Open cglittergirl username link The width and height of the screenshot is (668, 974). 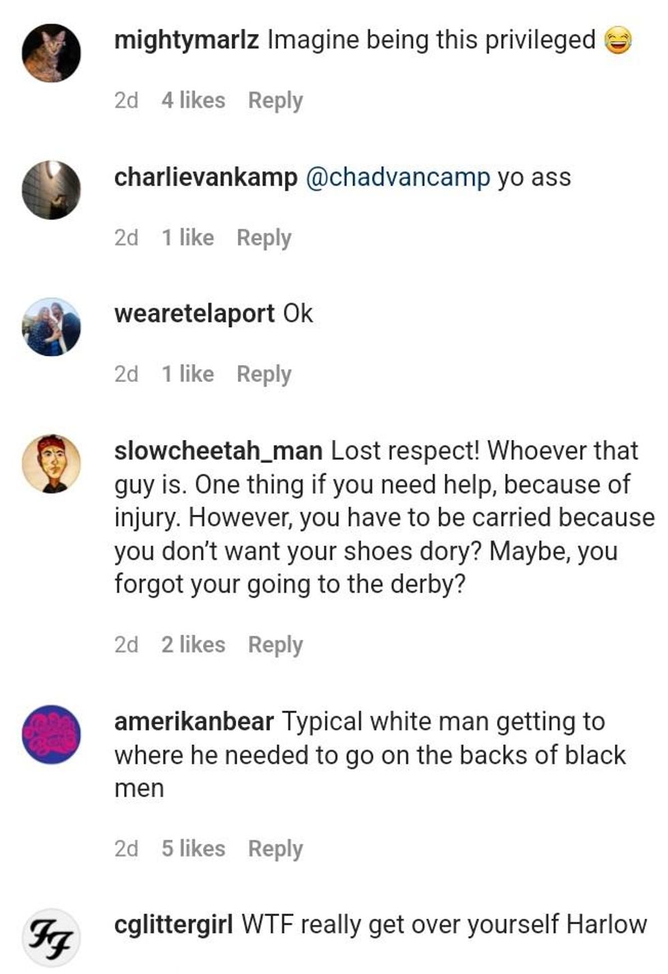click(173, 925)
